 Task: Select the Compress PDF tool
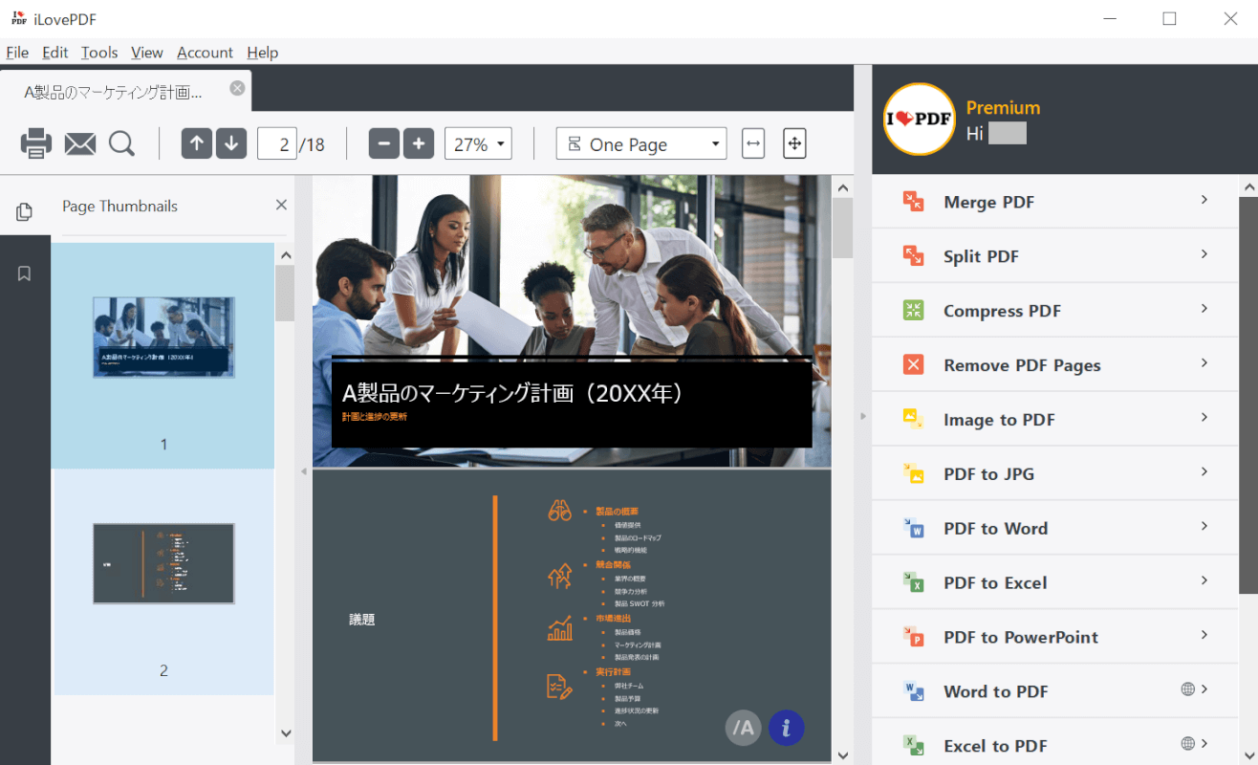tap(1002, 311)
